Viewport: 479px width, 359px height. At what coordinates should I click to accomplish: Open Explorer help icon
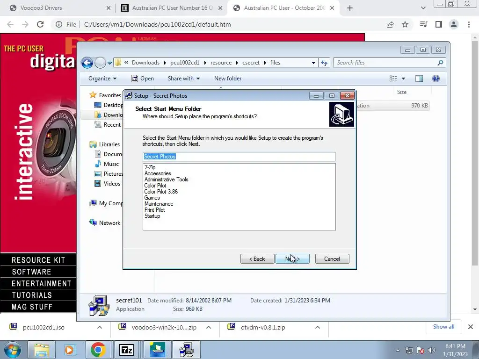coord(436,79)
